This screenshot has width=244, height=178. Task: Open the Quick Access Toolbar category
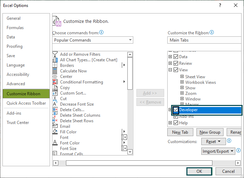coord(26,103)
